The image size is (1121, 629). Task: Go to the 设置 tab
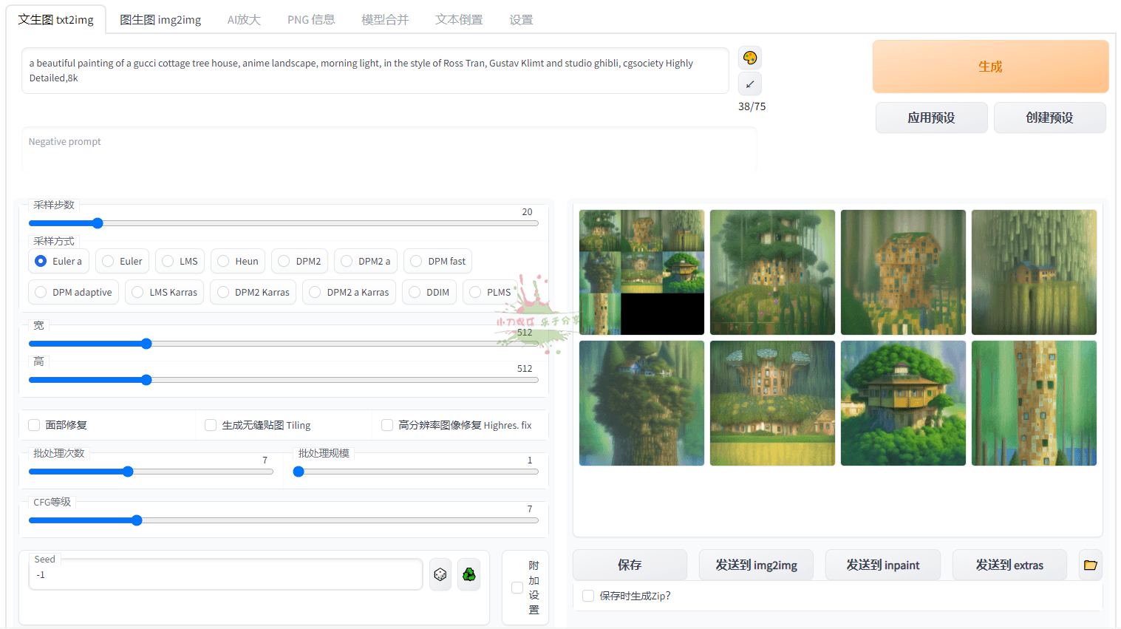[x=521, y=20]
